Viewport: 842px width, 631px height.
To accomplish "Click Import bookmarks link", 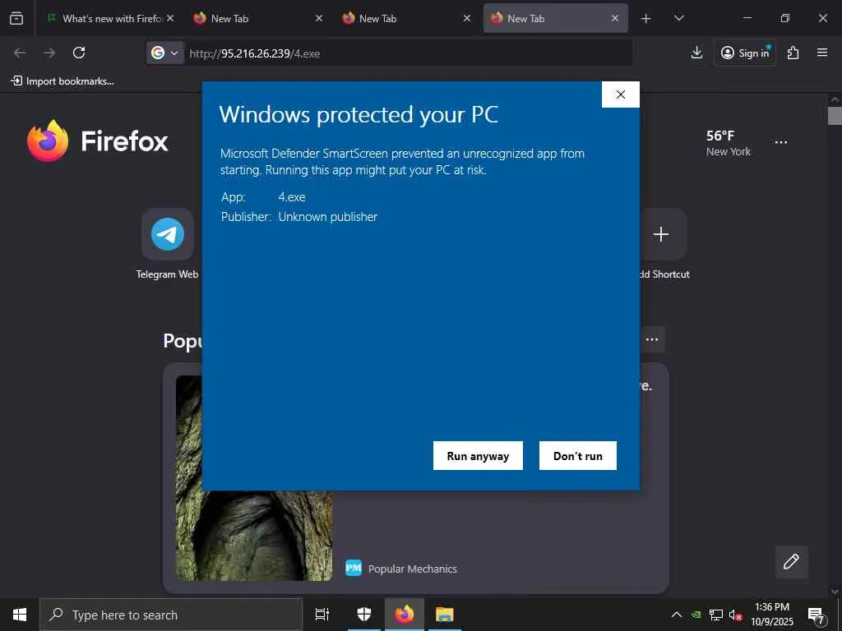I will tap(62, 81).
